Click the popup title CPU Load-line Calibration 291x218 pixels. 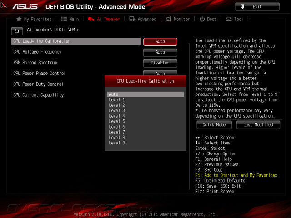pos(145,81)
